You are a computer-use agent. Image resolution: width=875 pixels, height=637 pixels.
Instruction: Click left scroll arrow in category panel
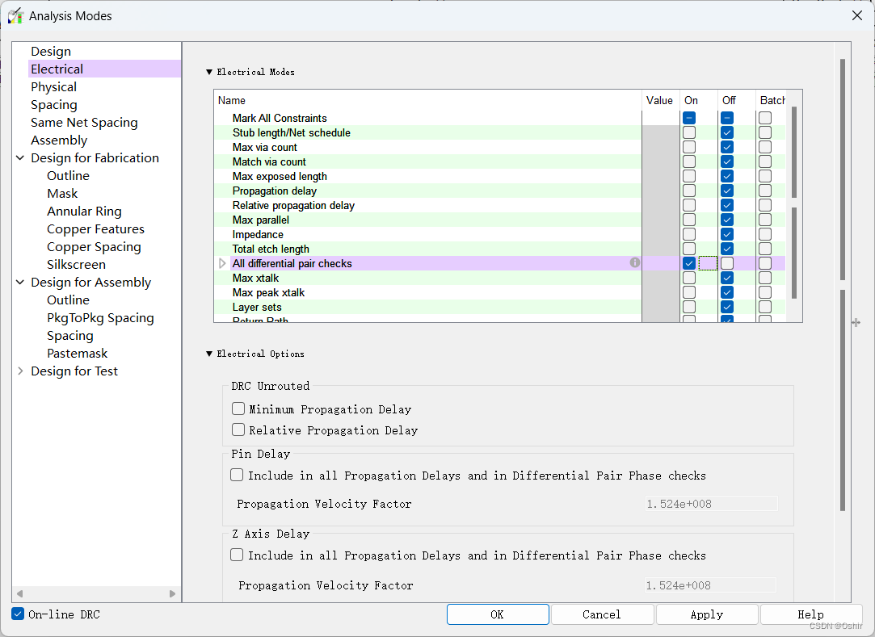[20, 593]
